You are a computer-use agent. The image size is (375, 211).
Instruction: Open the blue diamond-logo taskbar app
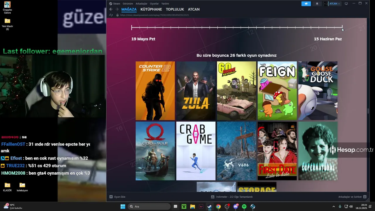point(253,207)
